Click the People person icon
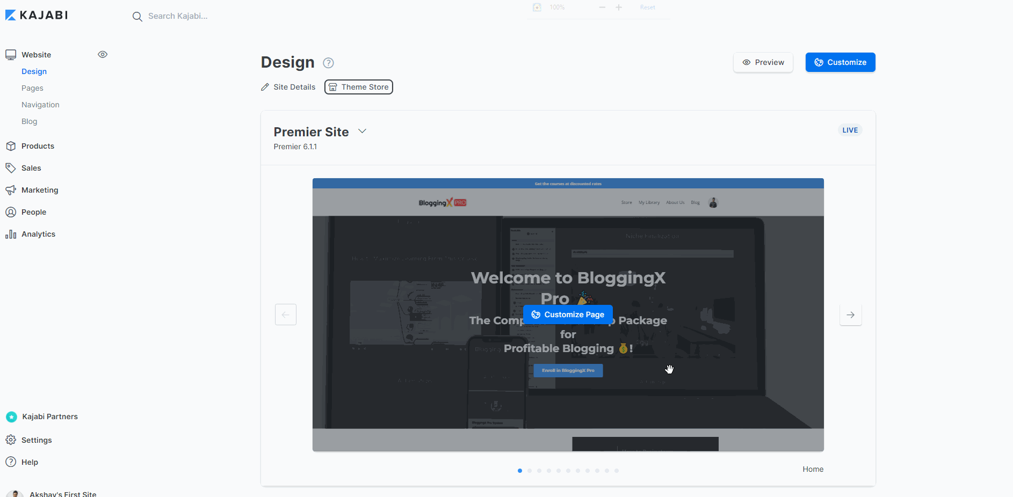The width and height of the screenshot is (1013, 497). point(11,212)
